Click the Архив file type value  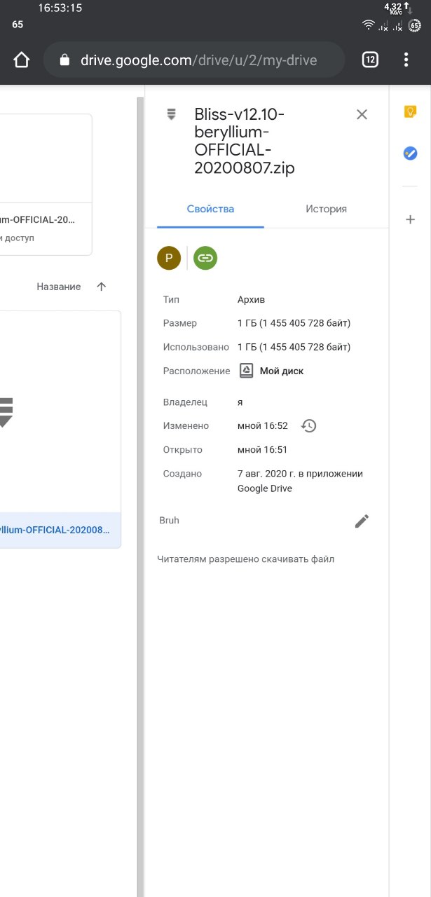point(252,299)
